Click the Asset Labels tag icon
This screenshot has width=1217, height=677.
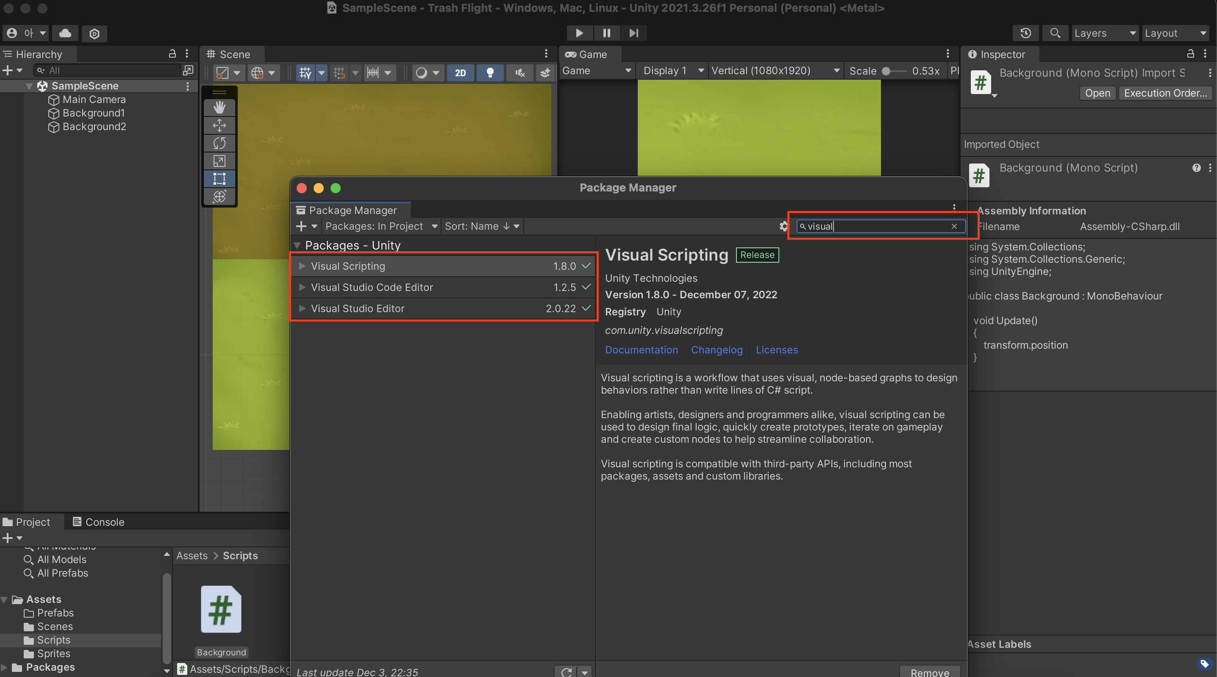(1205, 664)
